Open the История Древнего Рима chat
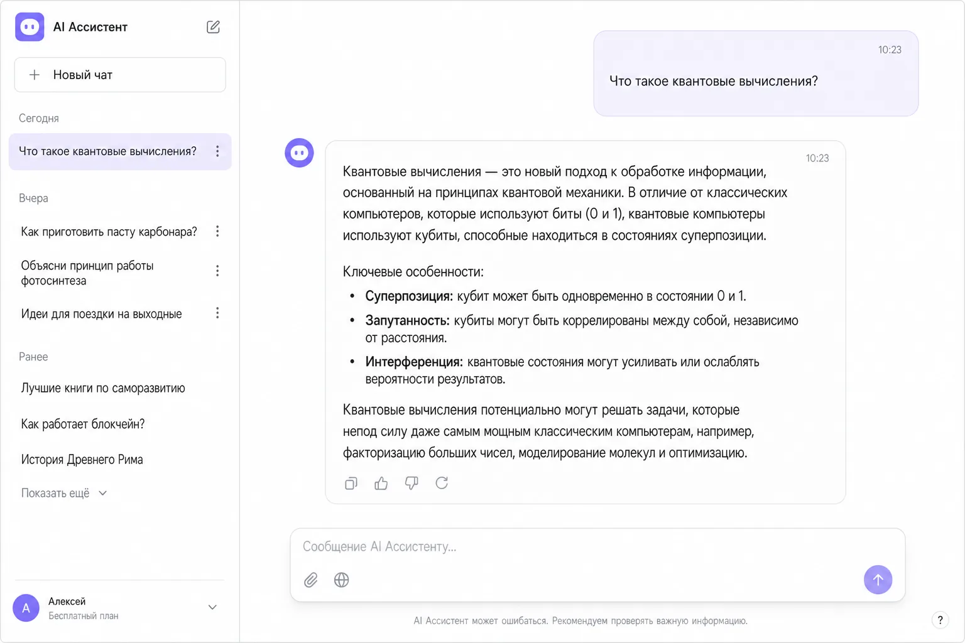This screenshot has width=965, height=643. [82, 460]
